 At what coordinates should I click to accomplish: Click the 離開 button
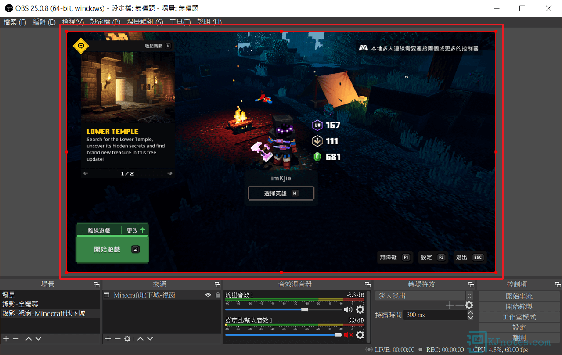tap(519, 337)
